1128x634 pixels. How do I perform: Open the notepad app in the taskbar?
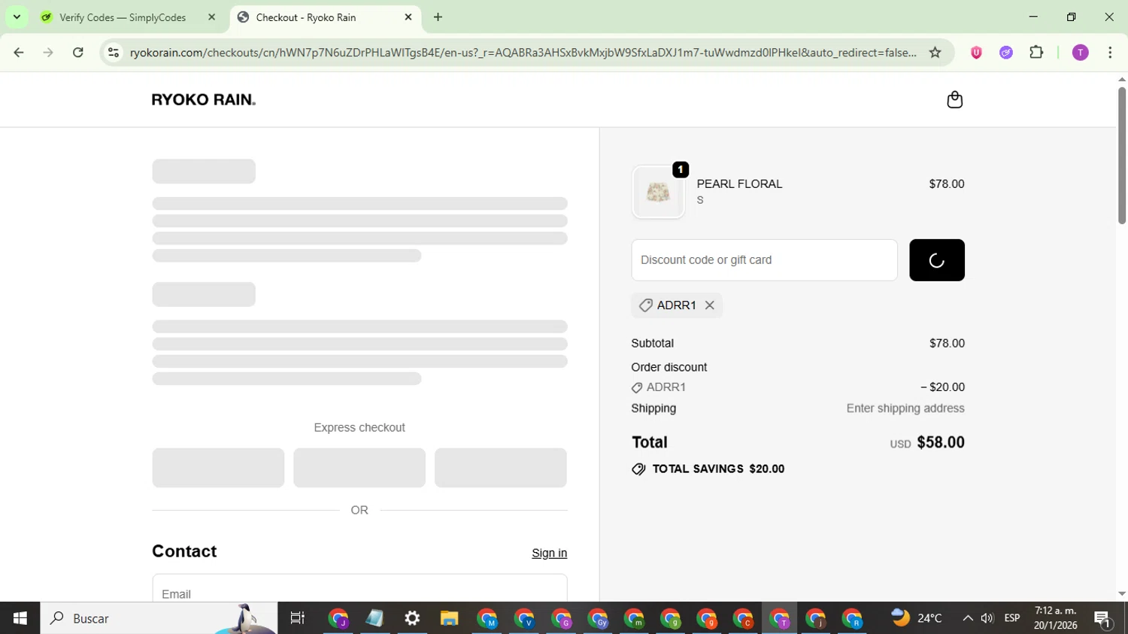374,618
